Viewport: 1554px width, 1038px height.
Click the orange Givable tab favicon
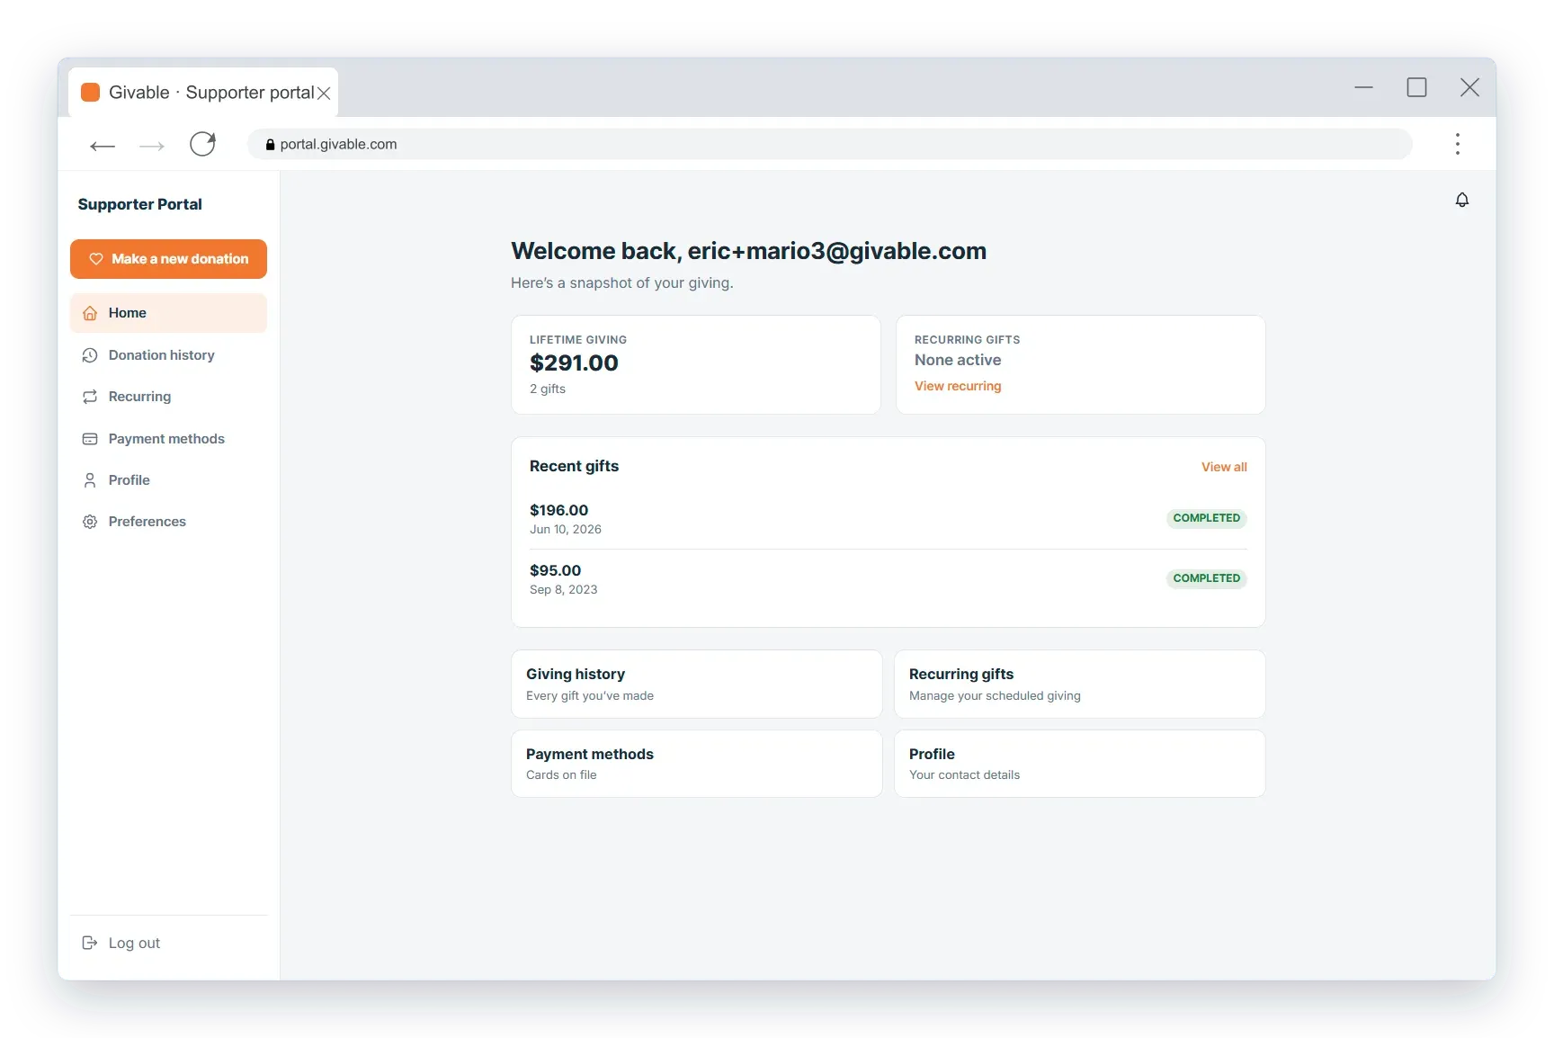(90, 92)
